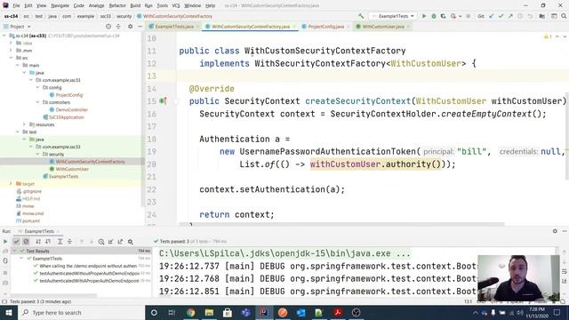
Task: Expand all test results icon
Action: coord(60,241)
